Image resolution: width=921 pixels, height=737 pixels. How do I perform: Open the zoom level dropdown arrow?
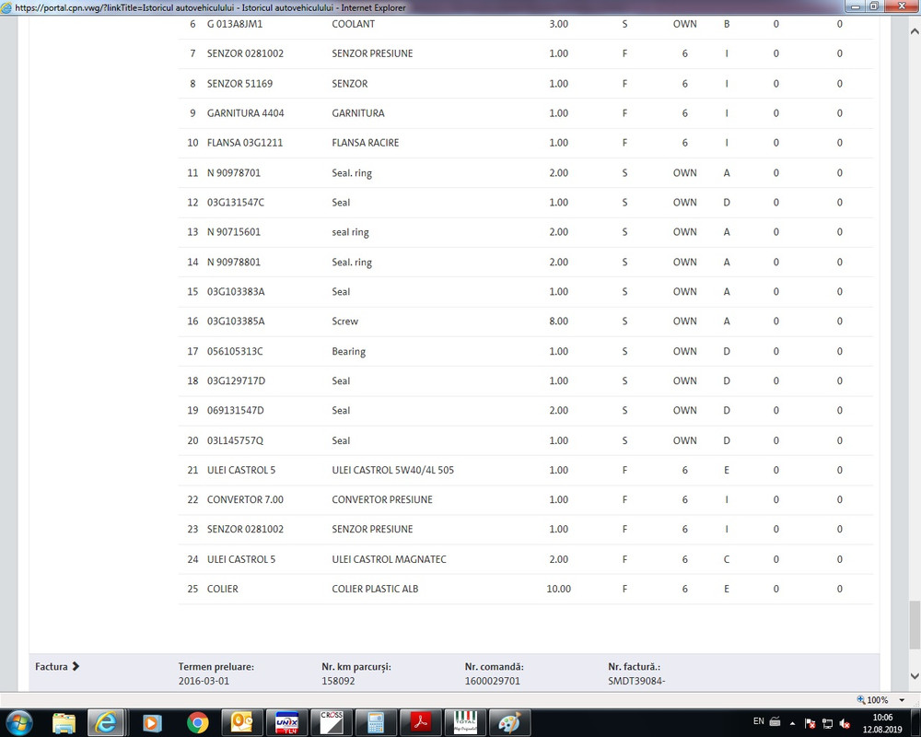[902, 700]
